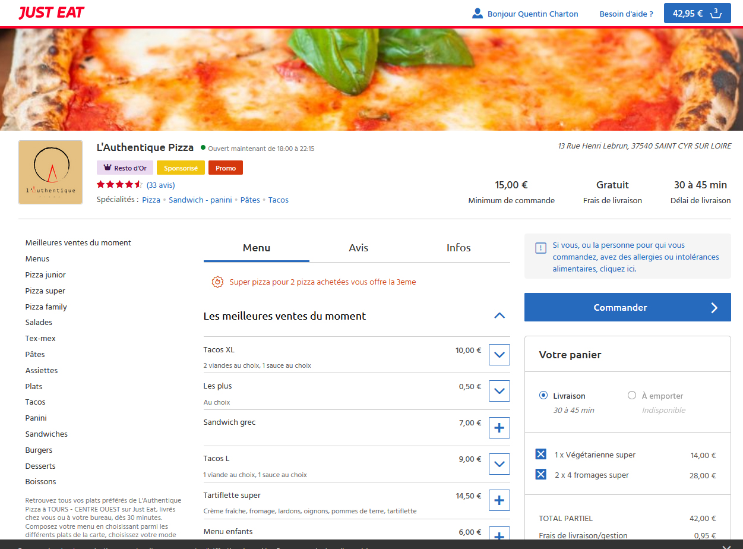This screenshot has height=549, width=743.
Task: Open the Sandwiches category
Action: click(47, 434)
